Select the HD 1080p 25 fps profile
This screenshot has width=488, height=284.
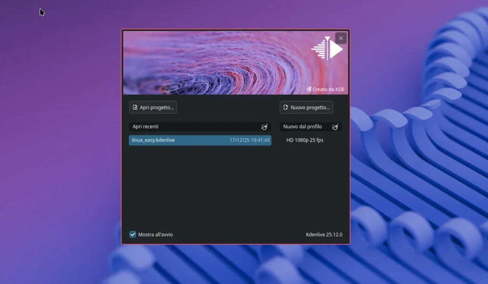[x=305, y=140]
